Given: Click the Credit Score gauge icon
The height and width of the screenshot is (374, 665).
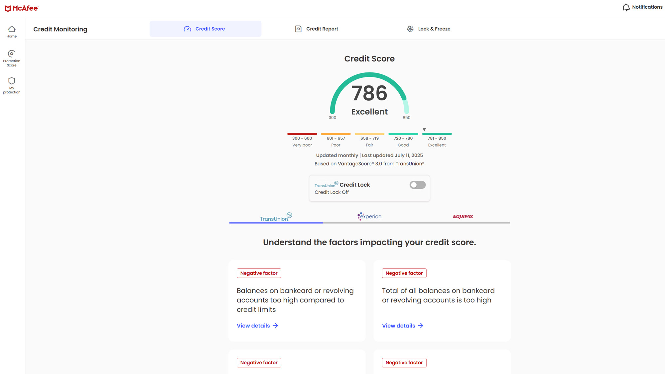Looking at the screenshot, I should click(x=188, y=29).
